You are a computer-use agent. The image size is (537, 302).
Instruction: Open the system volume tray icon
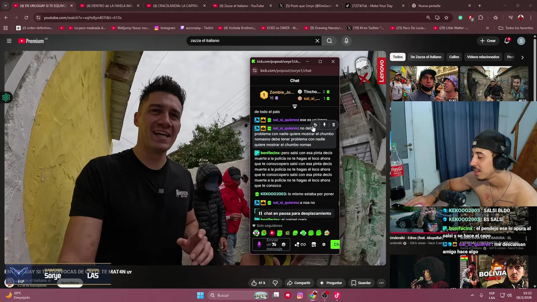click(x=509, y=295)
